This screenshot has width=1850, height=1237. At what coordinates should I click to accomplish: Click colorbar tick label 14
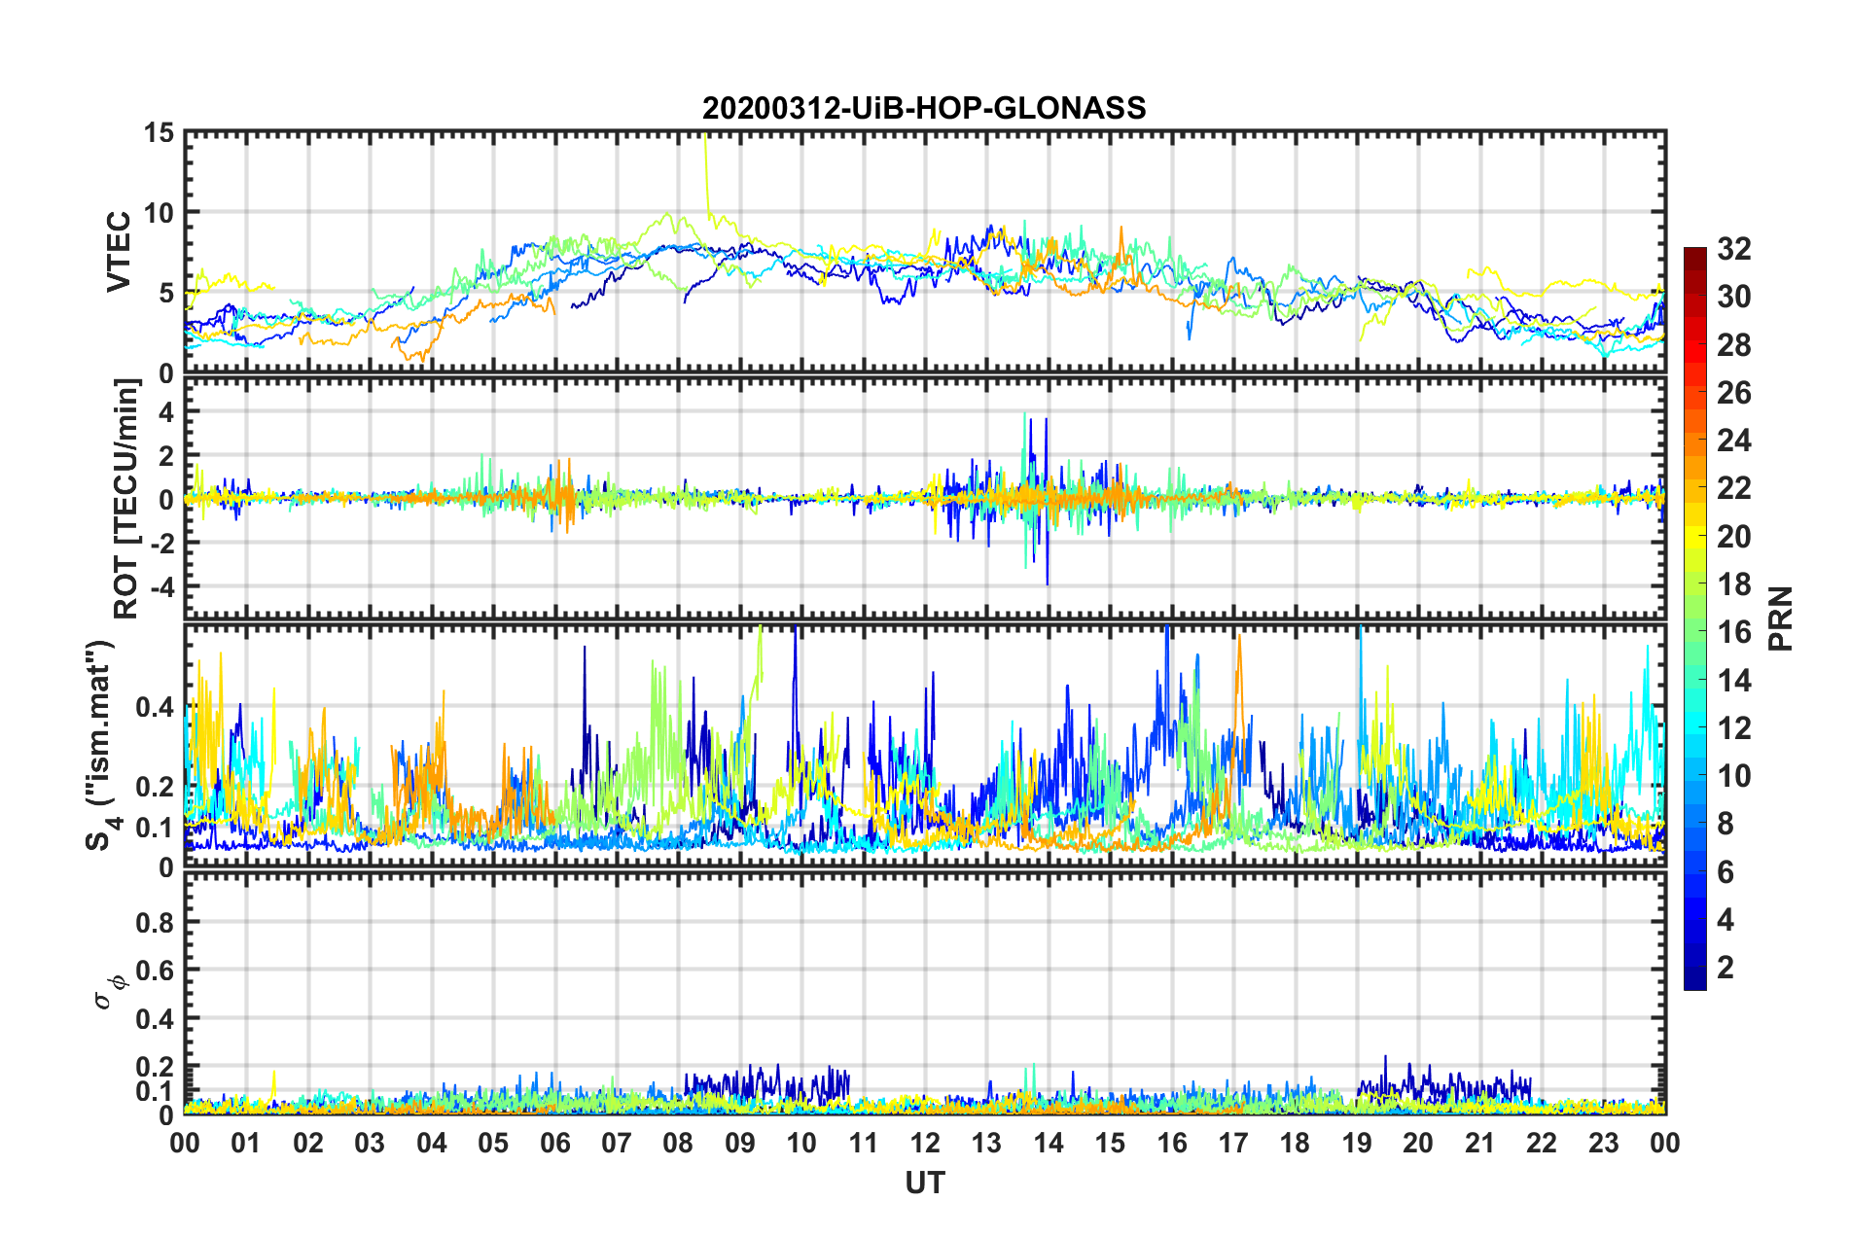1733,681
